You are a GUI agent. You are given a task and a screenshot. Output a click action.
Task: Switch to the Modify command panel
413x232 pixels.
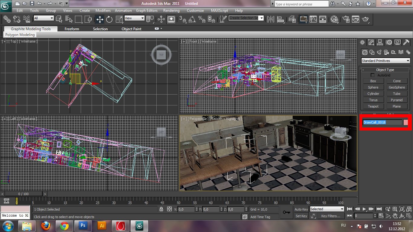click(371, 42)
